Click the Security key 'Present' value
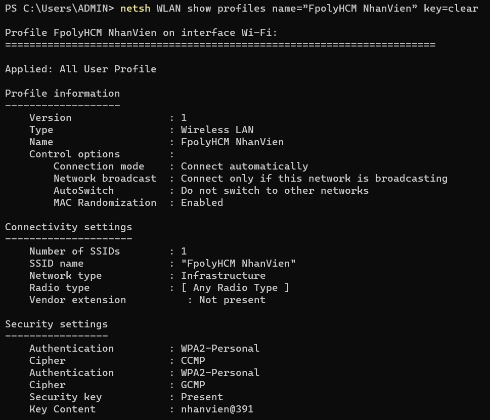 [202, 397]
